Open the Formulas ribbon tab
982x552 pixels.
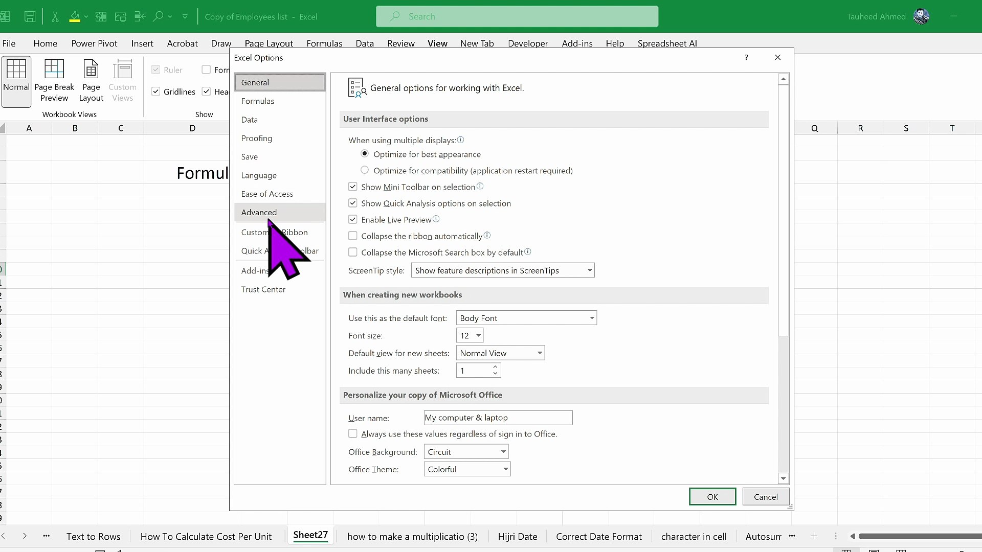[324, 43]
